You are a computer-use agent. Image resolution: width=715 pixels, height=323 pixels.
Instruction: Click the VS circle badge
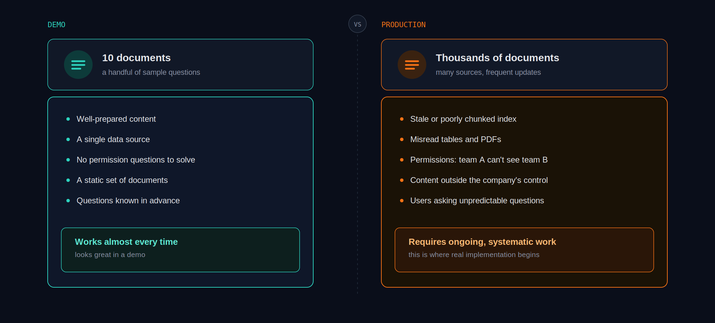357,24
